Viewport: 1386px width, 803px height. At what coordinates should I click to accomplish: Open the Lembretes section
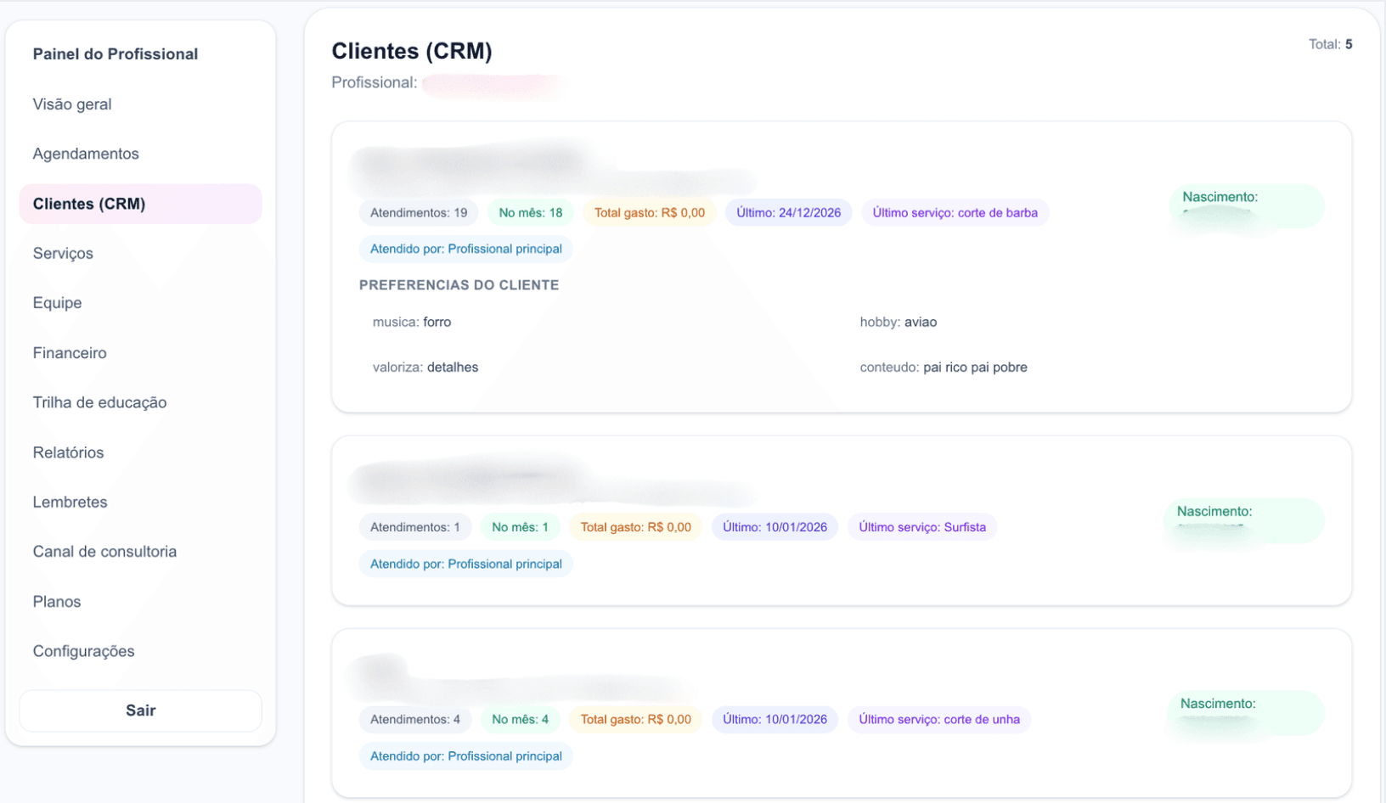(70, 502)
